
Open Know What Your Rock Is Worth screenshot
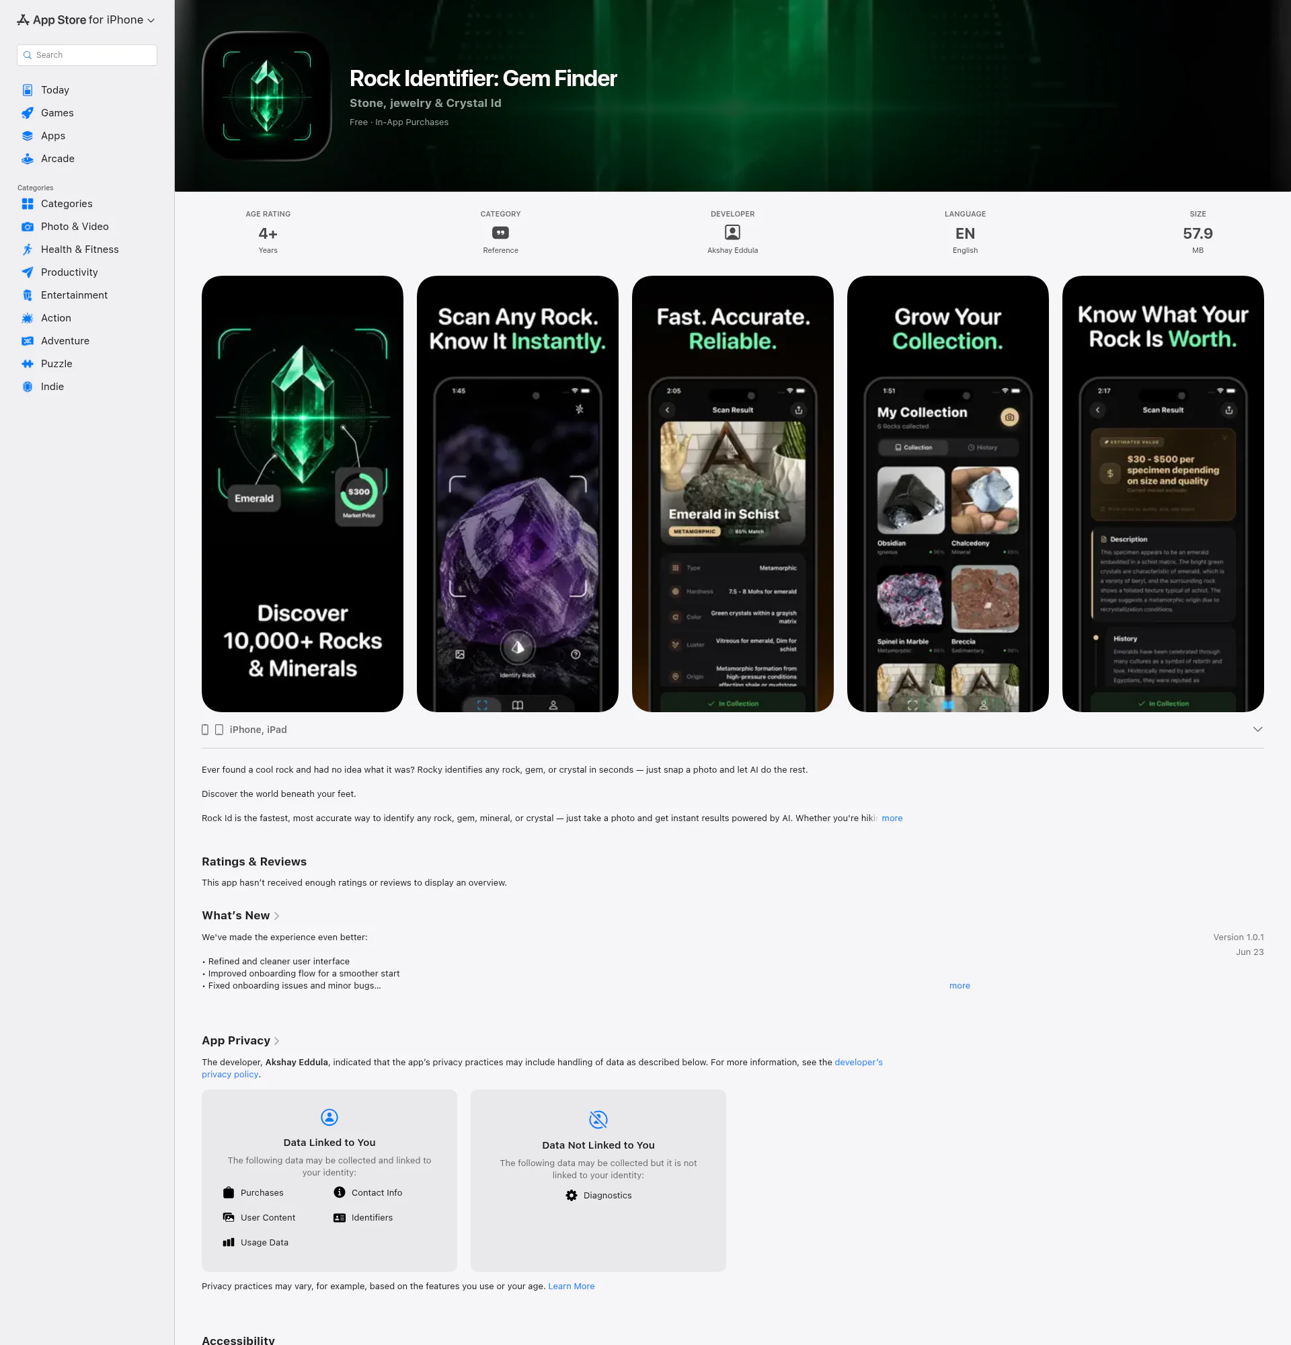pos(1163,494)
